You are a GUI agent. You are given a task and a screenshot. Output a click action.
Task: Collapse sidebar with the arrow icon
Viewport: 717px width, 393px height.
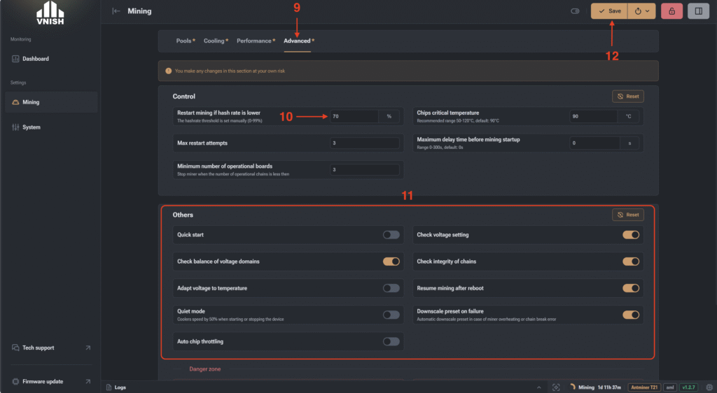tap(116, 11)
